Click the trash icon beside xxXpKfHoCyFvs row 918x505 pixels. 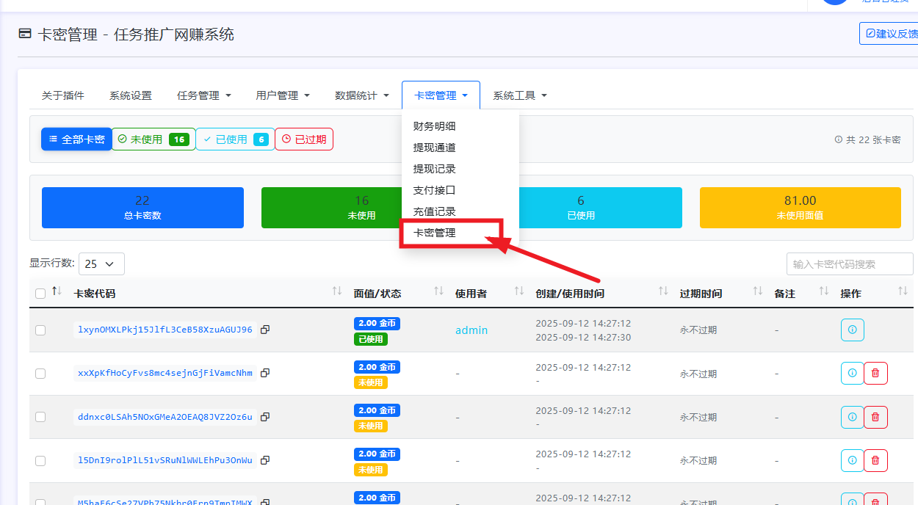coord(875,373)
